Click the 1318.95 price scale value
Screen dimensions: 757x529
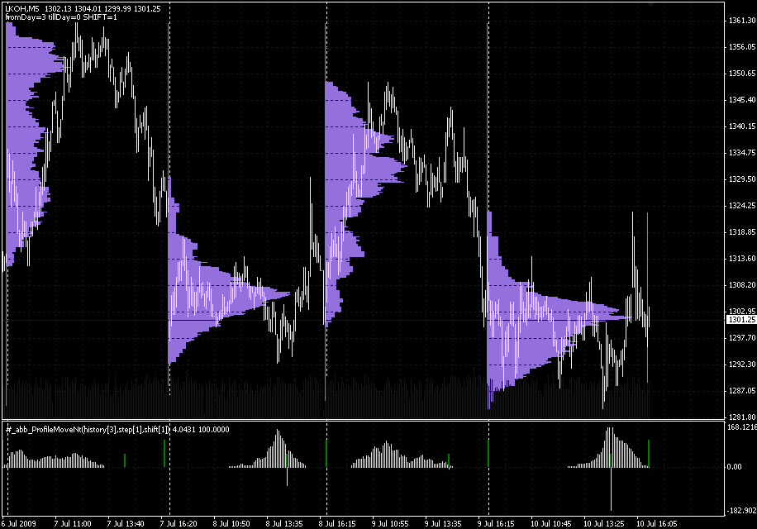740,232
